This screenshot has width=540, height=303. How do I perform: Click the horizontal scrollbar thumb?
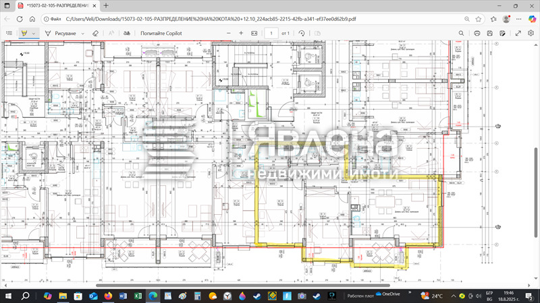point(243,285)
